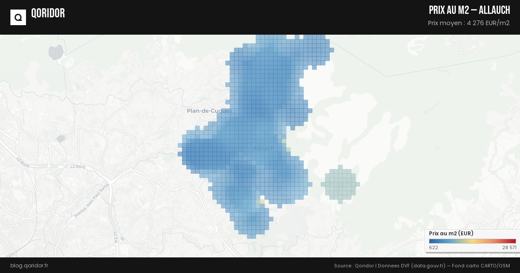Click the green circular cluster east of Allauch
This screenshot has height=273, width=520.
[340, 184]
